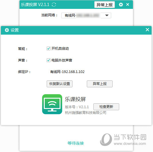The height and width of the screenshot is (152, 153).
Task: Click 杭州施强教育科技有限公司 company text
Action: click(86, 113)
